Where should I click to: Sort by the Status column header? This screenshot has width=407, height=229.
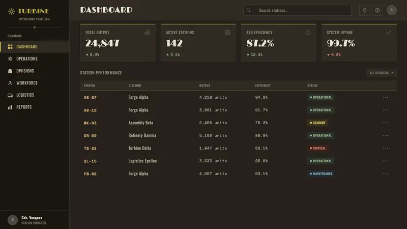(312, 85)
